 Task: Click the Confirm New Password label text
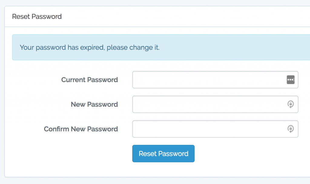tap(81, 129)
